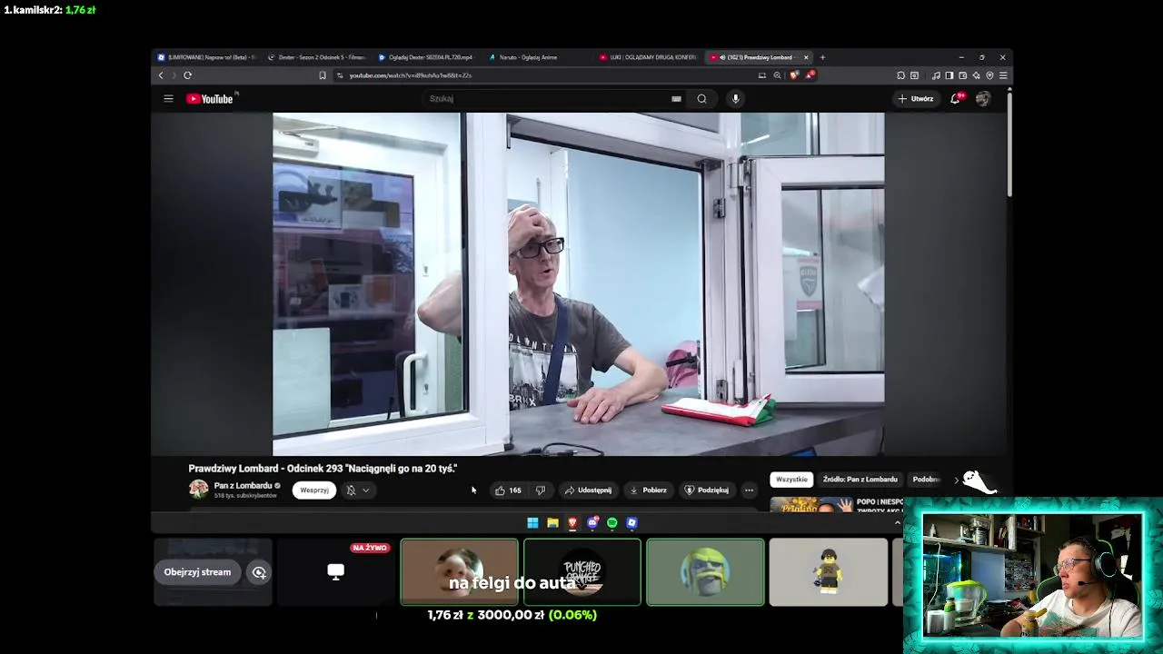Like the video with thumbs up
Viewport: 1163px width, 654px height.
click(x=508, y=490)
